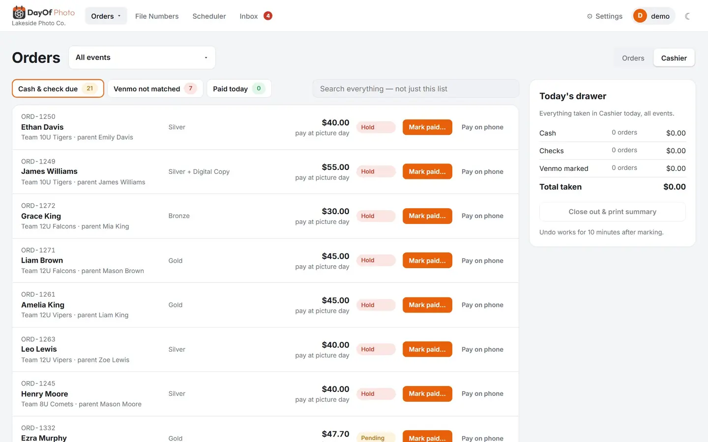708x442 pixels.
Task: Choose Pay on phone for James Williams
Action: [482, 171]
